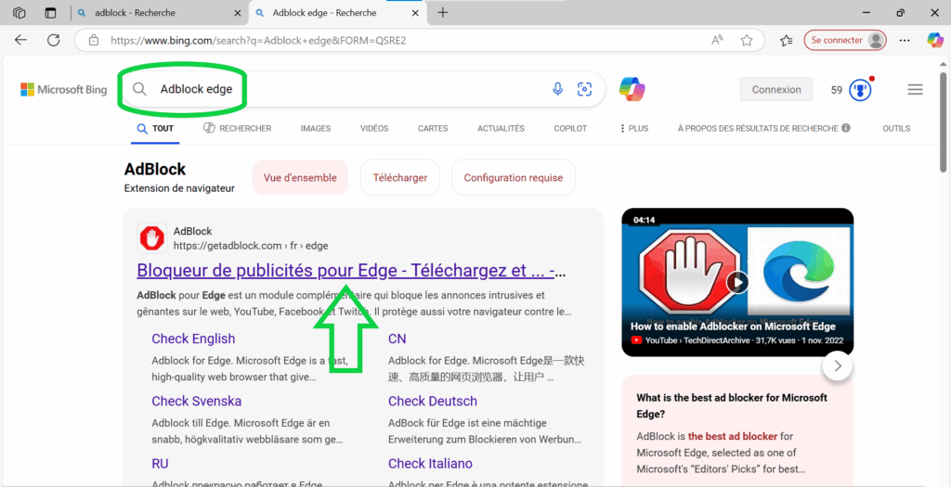Add page to favorites star icon
This screenshot has width=951, height=487.
tap(747, 40)
